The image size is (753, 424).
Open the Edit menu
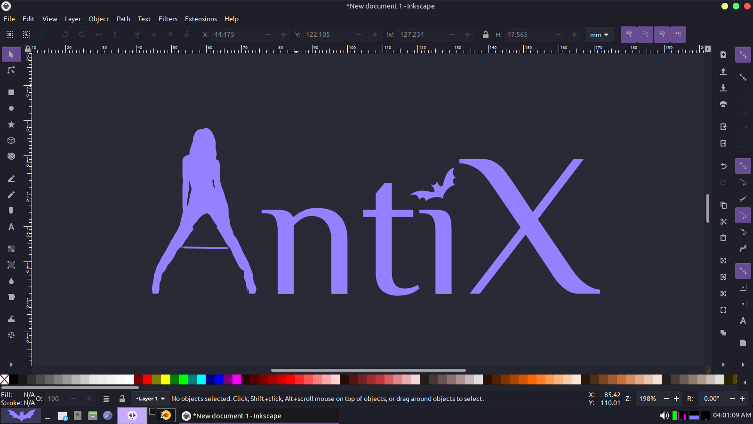click(x=28, y=19)
